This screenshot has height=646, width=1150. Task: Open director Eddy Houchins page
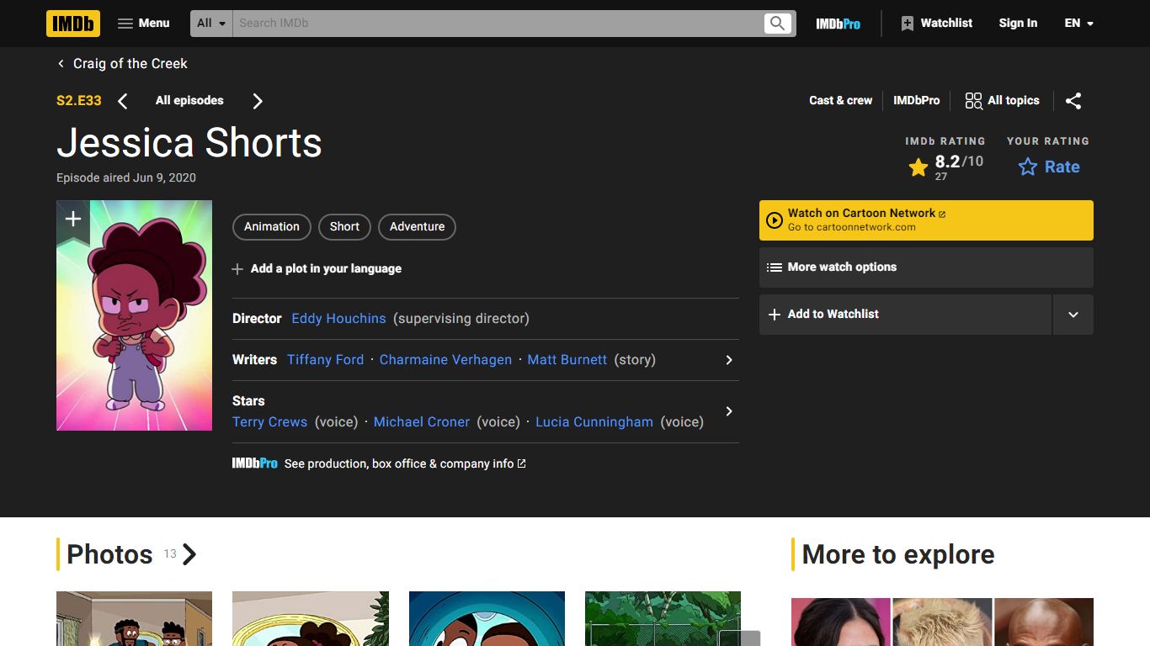338,319
